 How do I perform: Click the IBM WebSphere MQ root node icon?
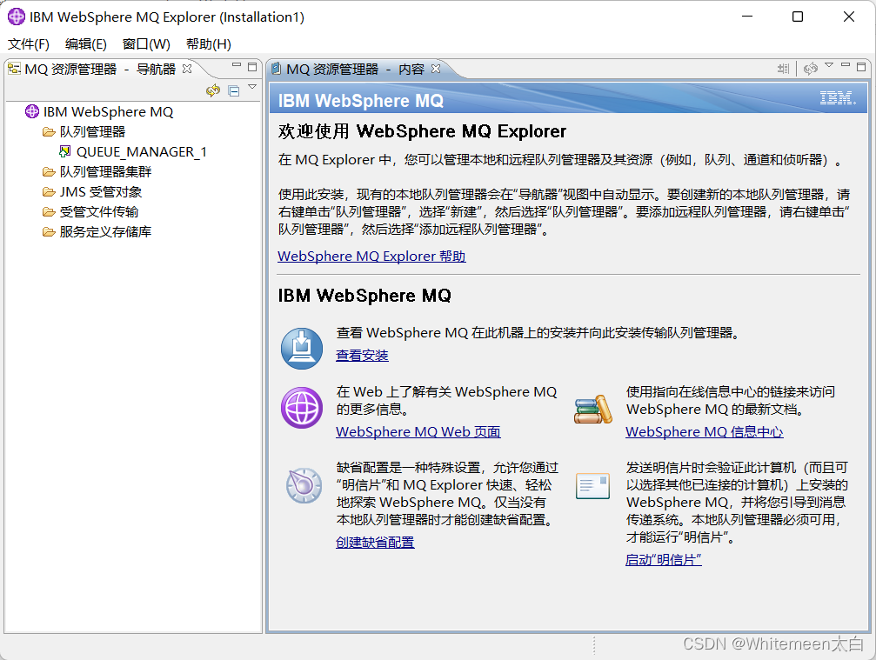[x=32, y=111]
